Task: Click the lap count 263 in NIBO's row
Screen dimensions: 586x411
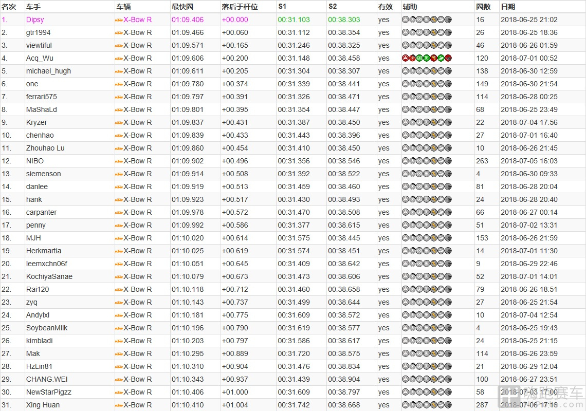Action: [x=482, y=161]
